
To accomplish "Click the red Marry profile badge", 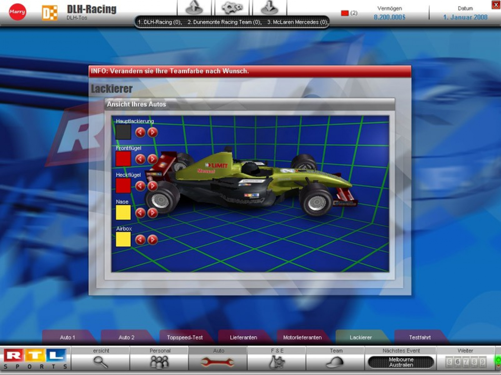I will point(17,12).
